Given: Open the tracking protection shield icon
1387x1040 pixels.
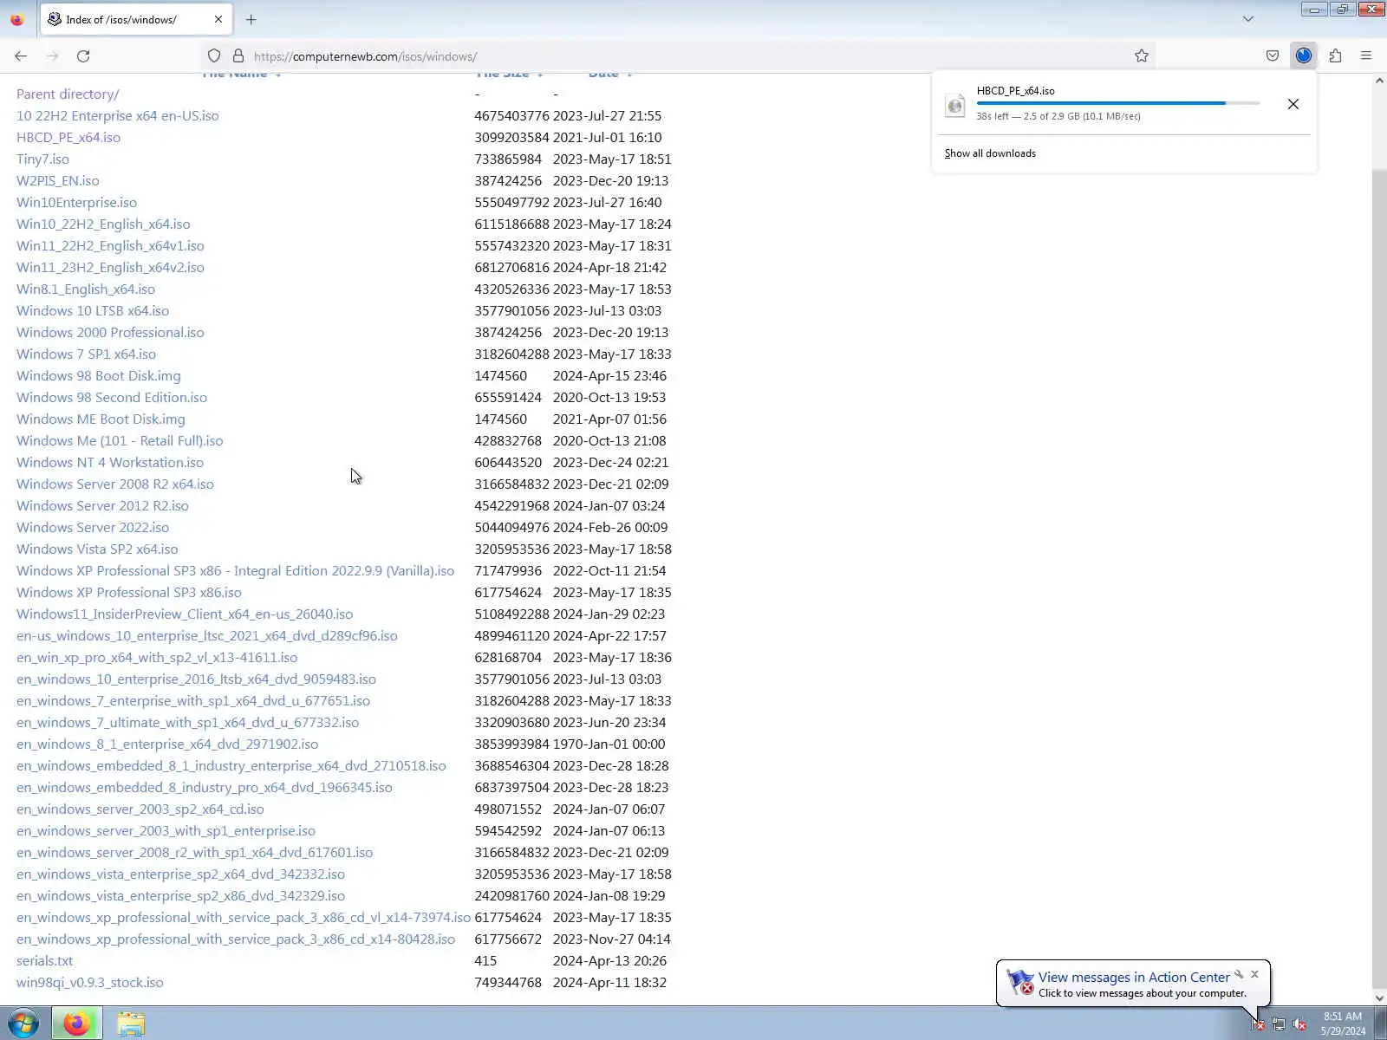Looking at the screenshot, I should pos(214,56).
